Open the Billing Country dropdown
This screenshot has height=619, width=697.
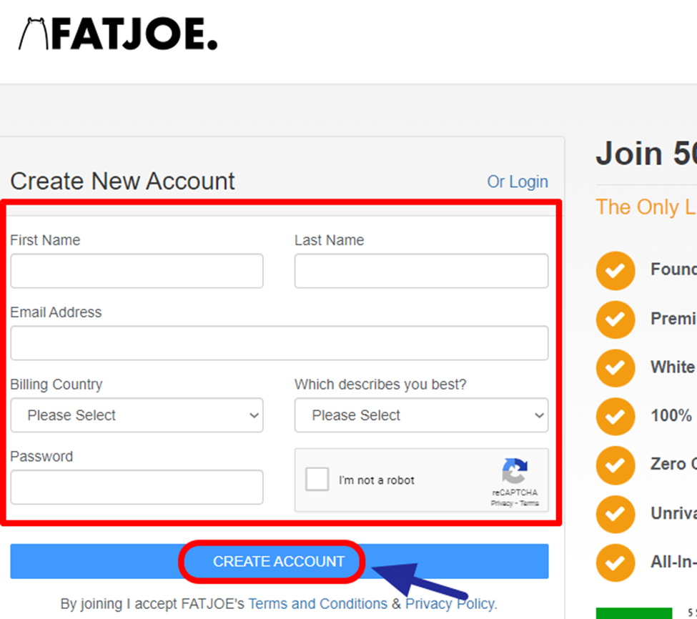(x=137, y=415)
